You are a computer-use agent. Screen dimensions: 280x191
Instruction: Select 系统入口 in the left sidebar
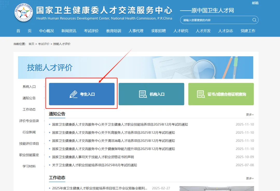29,87
